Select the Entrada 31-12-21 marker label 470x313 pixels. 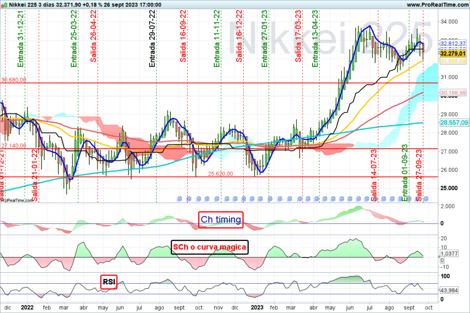20,39
